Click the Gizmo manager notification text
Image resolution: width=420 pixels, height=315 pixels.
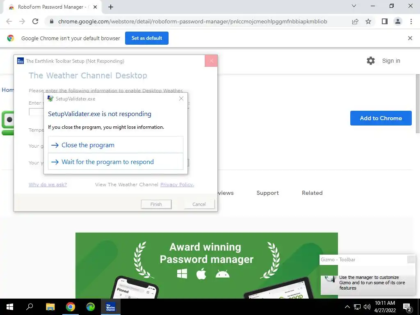[x=372, y=283]
